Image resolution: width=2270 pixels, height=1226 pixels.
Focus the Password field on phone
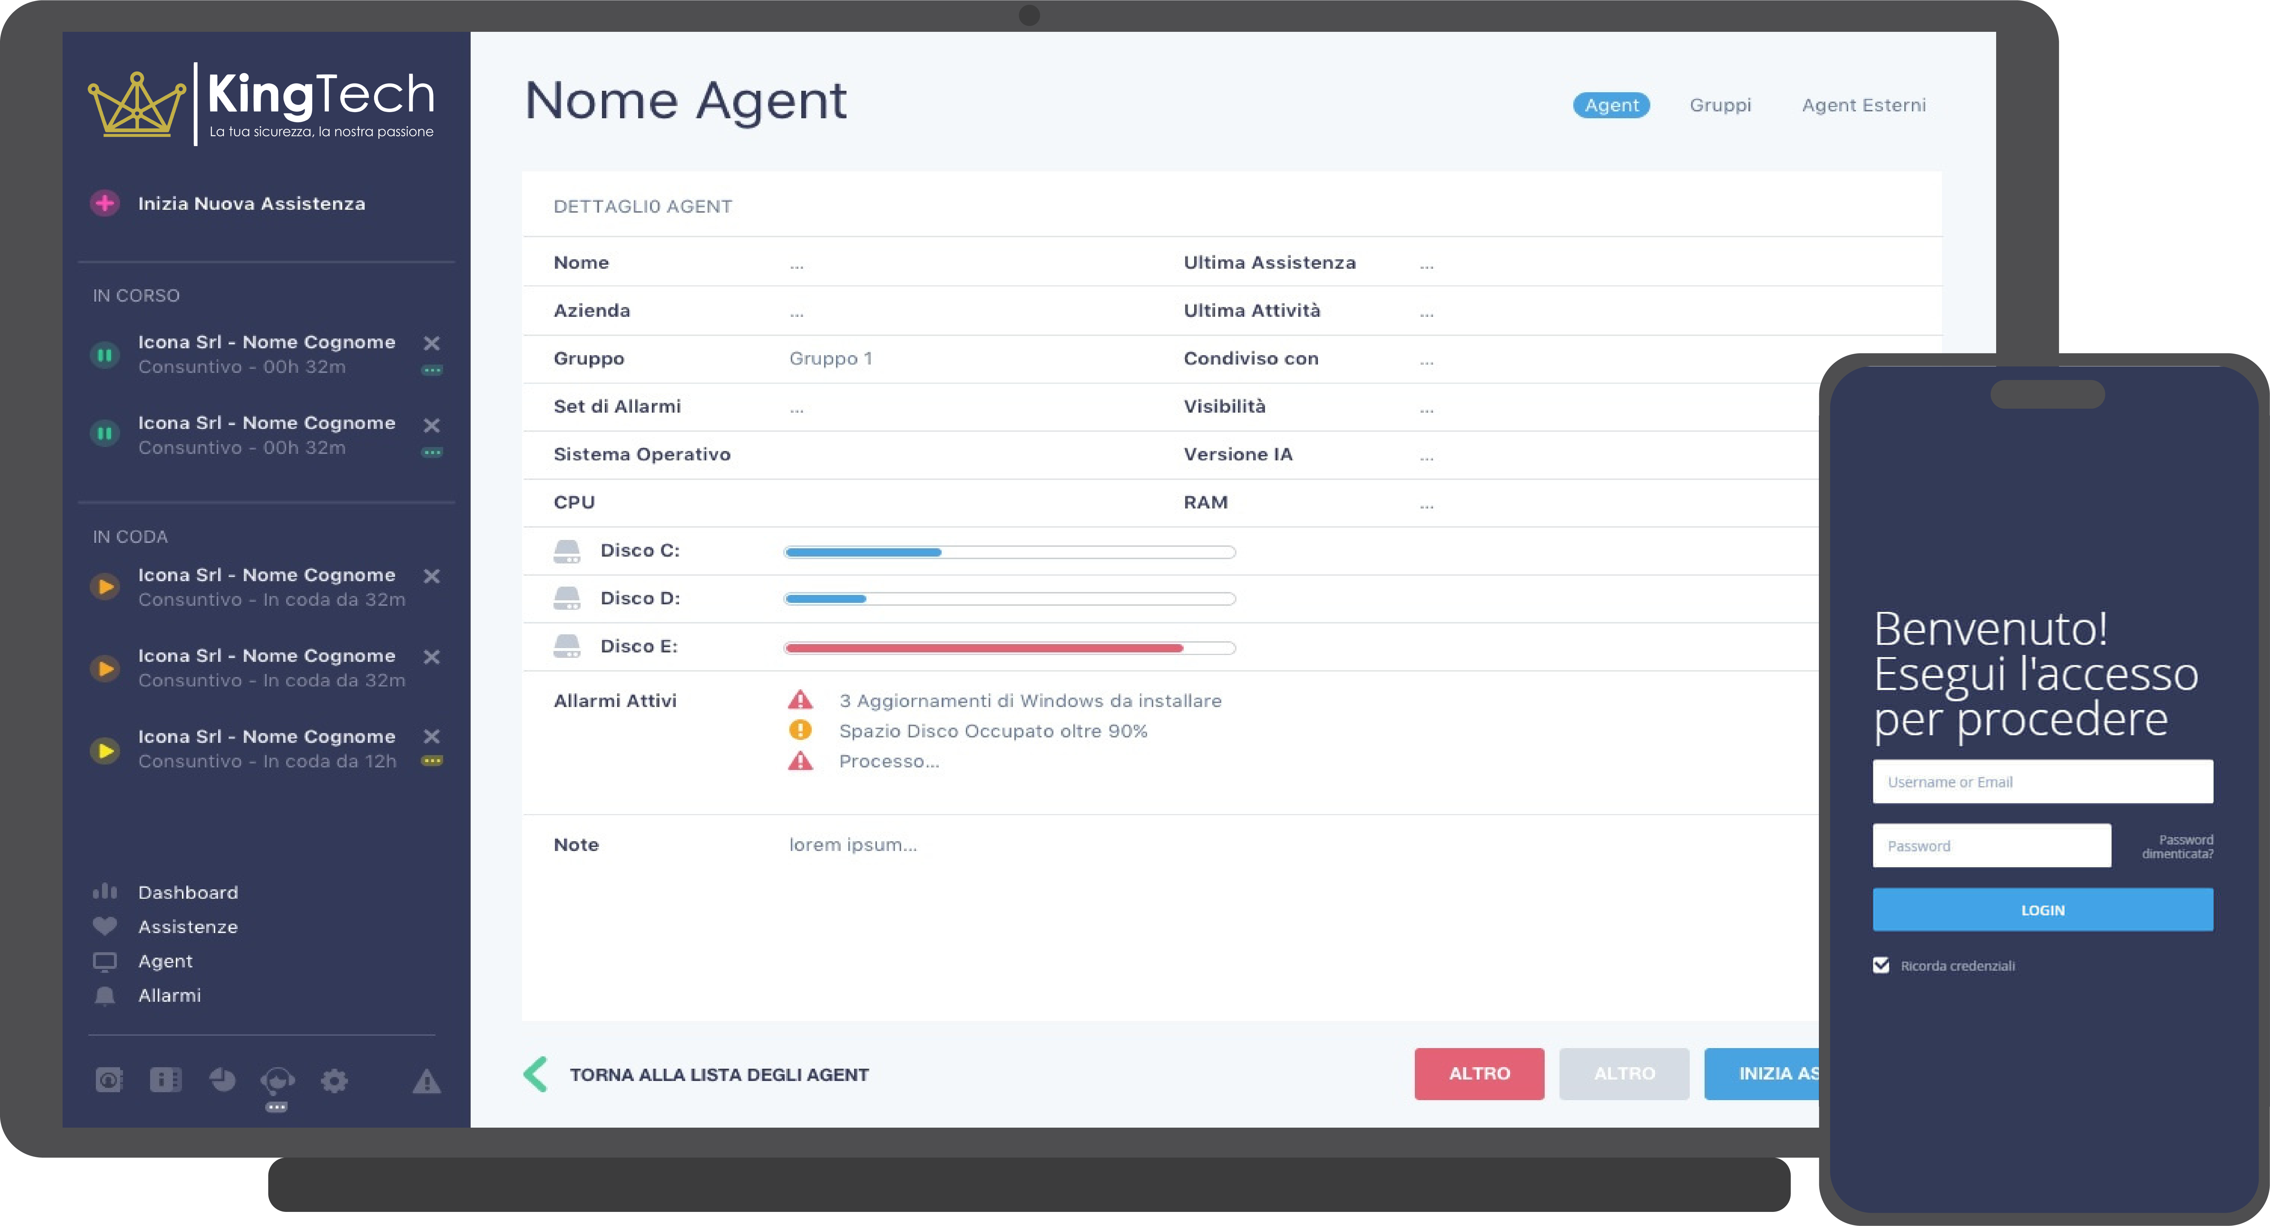pyautogui.click(x=1991, y=846)
